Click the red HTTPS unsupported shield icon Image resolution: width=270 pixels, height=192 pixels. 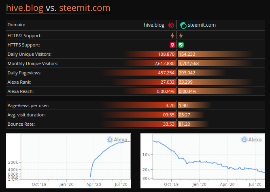click(x=172, y=45)
